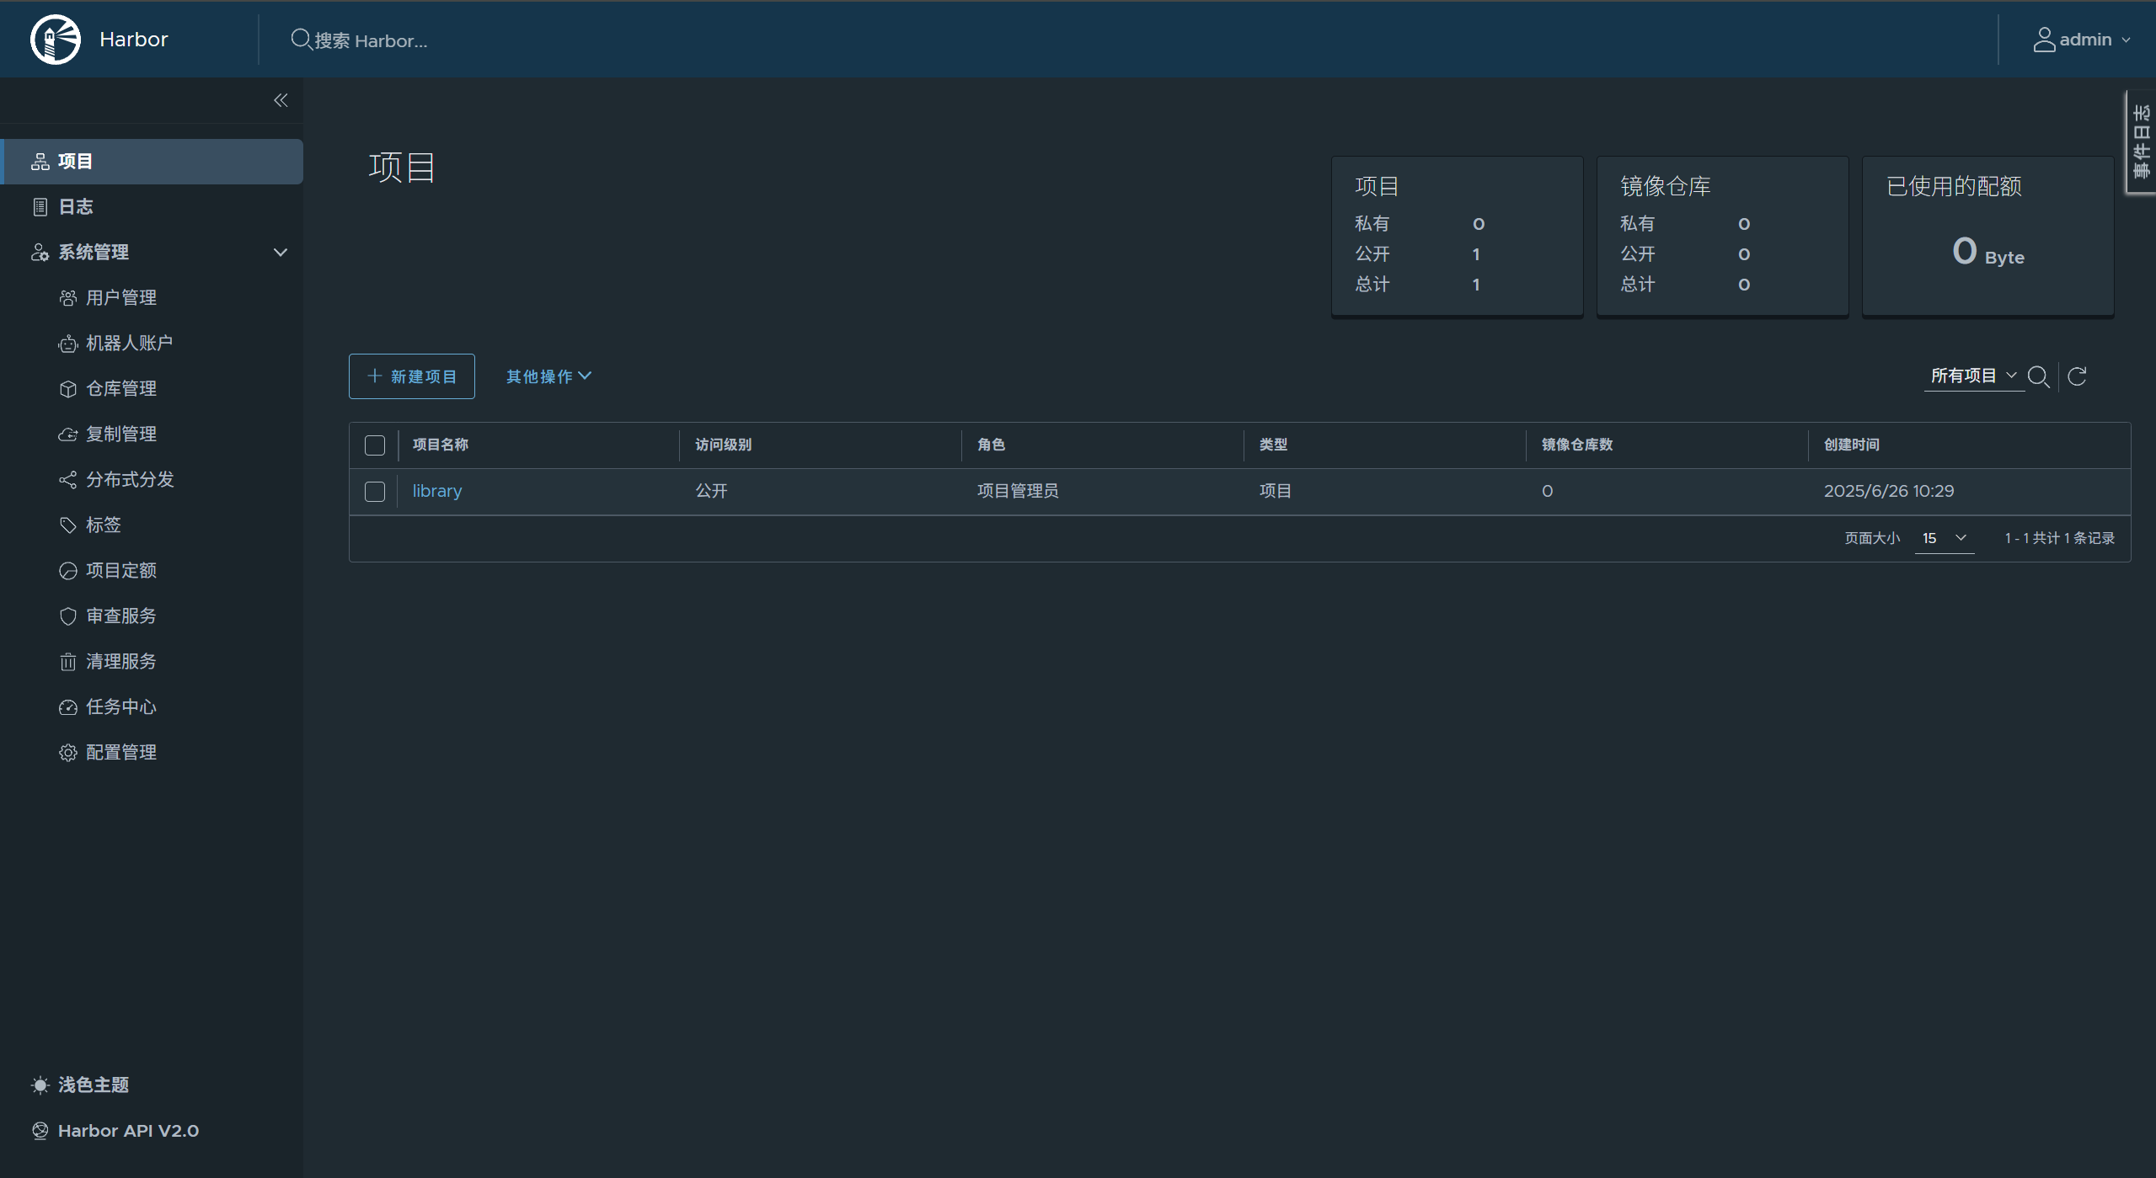
Task: Click the projects icon in sidebar
Action: [40, 161]
